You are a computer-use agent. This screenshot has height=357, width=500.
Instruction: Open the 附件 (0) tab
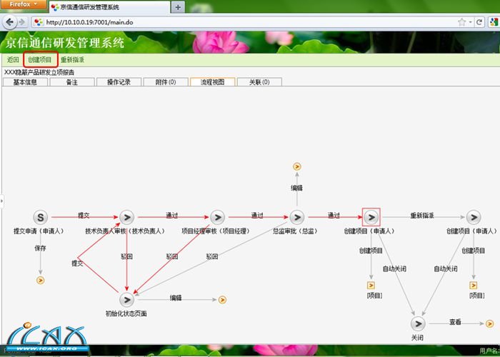(x=166, y=82)
